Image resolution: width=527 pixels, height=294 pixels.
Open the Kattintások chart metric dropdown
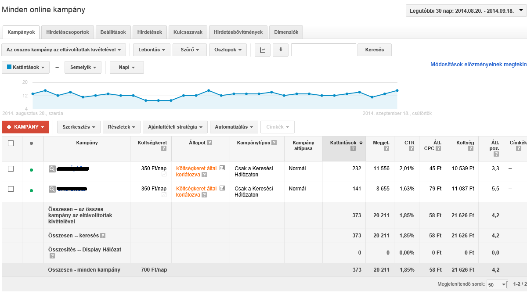coord(25,67)
